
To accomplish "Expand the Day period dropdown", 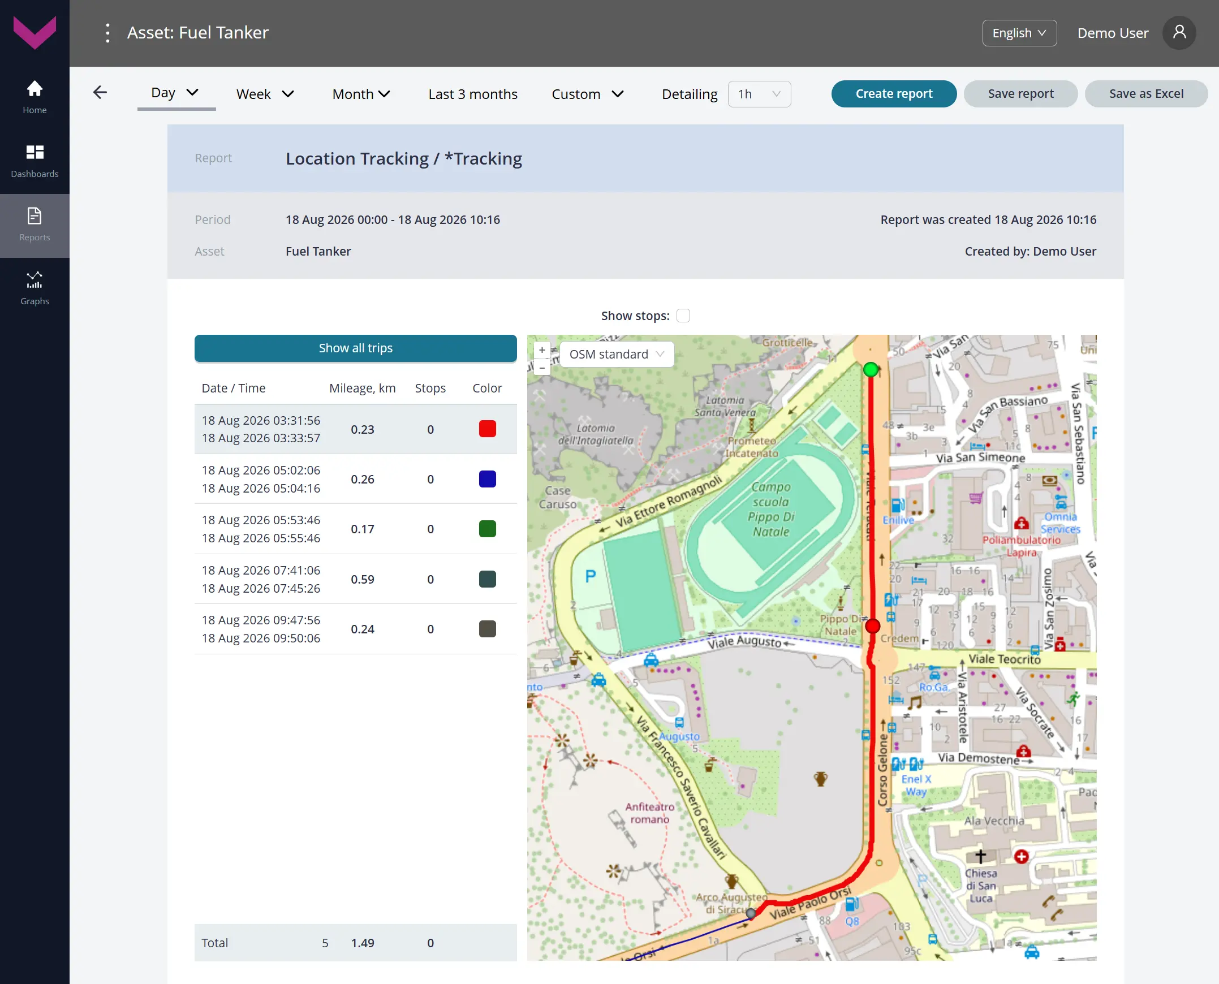I will pyautogui.click(x=176, y=92).
